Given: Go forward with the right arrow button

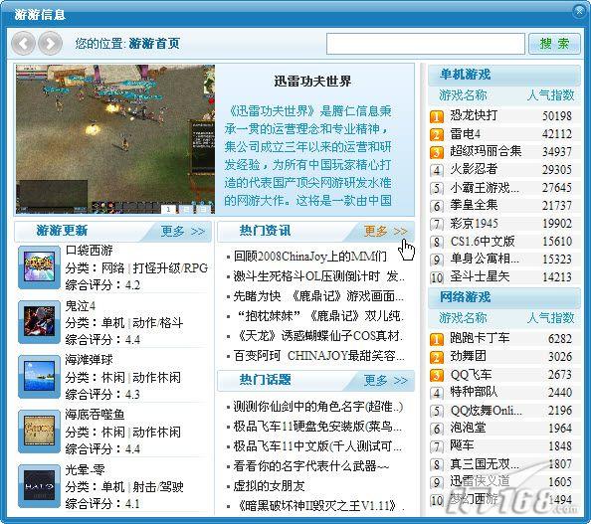Looking at the screenshot, I should [x=50, y=44].
